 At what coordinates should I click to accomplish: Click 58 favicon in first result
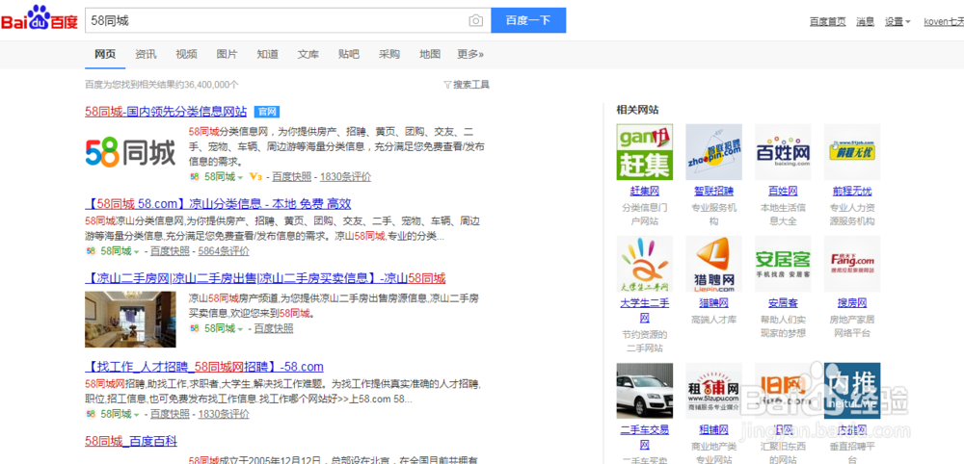195,177
